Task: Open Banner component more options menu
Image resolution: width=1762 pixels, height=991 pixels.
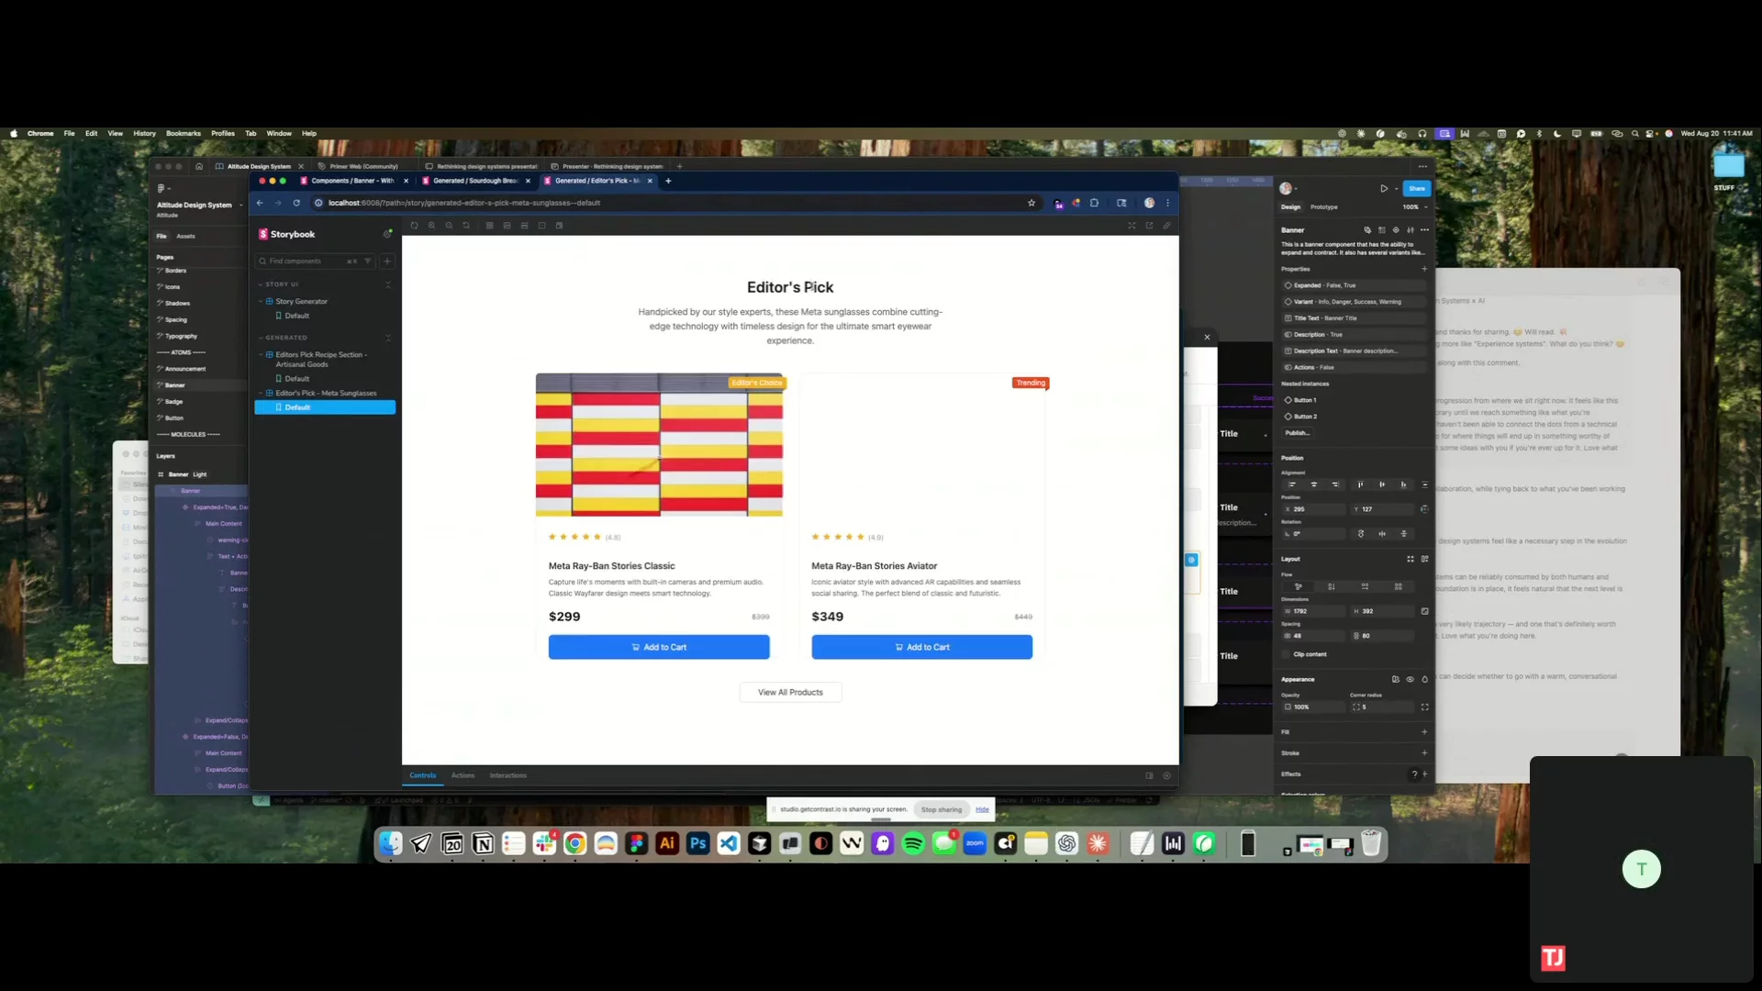Action: (1424, 230)
